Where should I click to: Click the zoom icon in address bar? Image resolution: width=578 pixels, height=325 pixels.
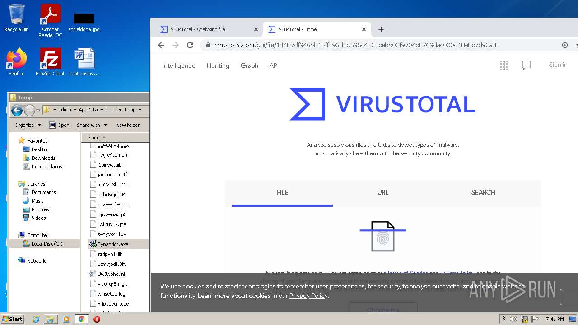565,45
